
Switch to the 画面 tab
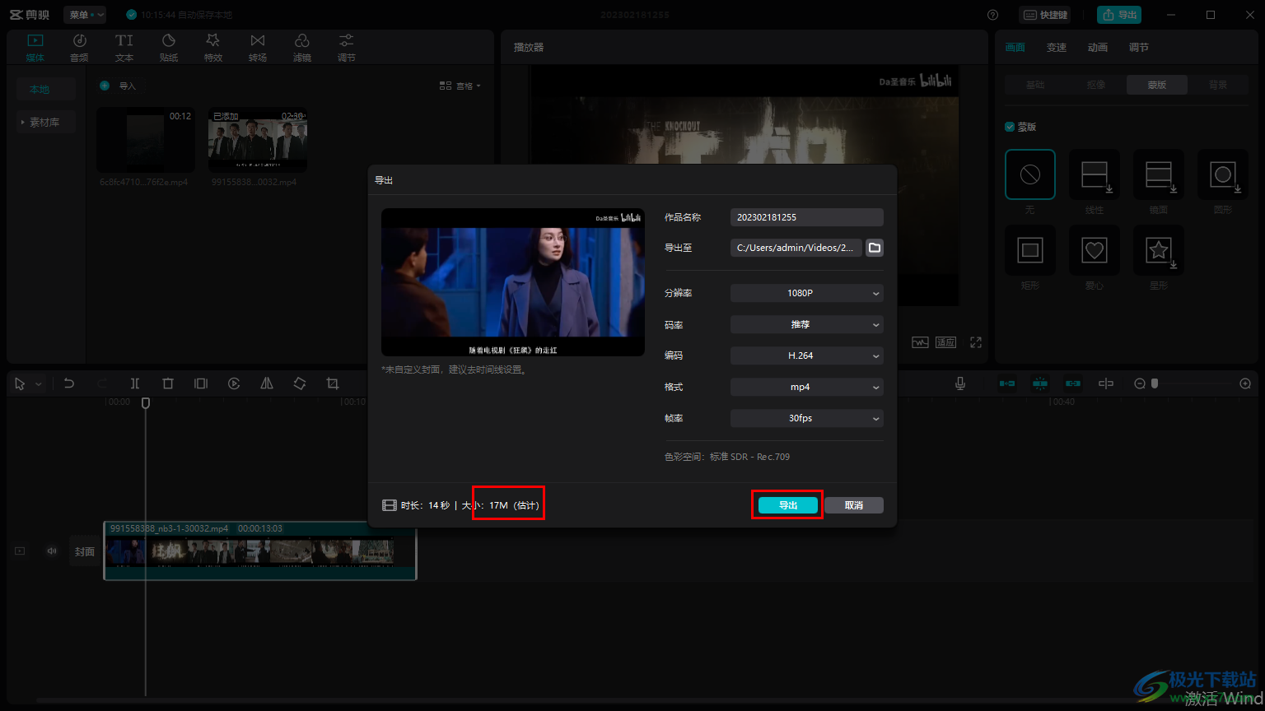click(x=1015, y=48)
